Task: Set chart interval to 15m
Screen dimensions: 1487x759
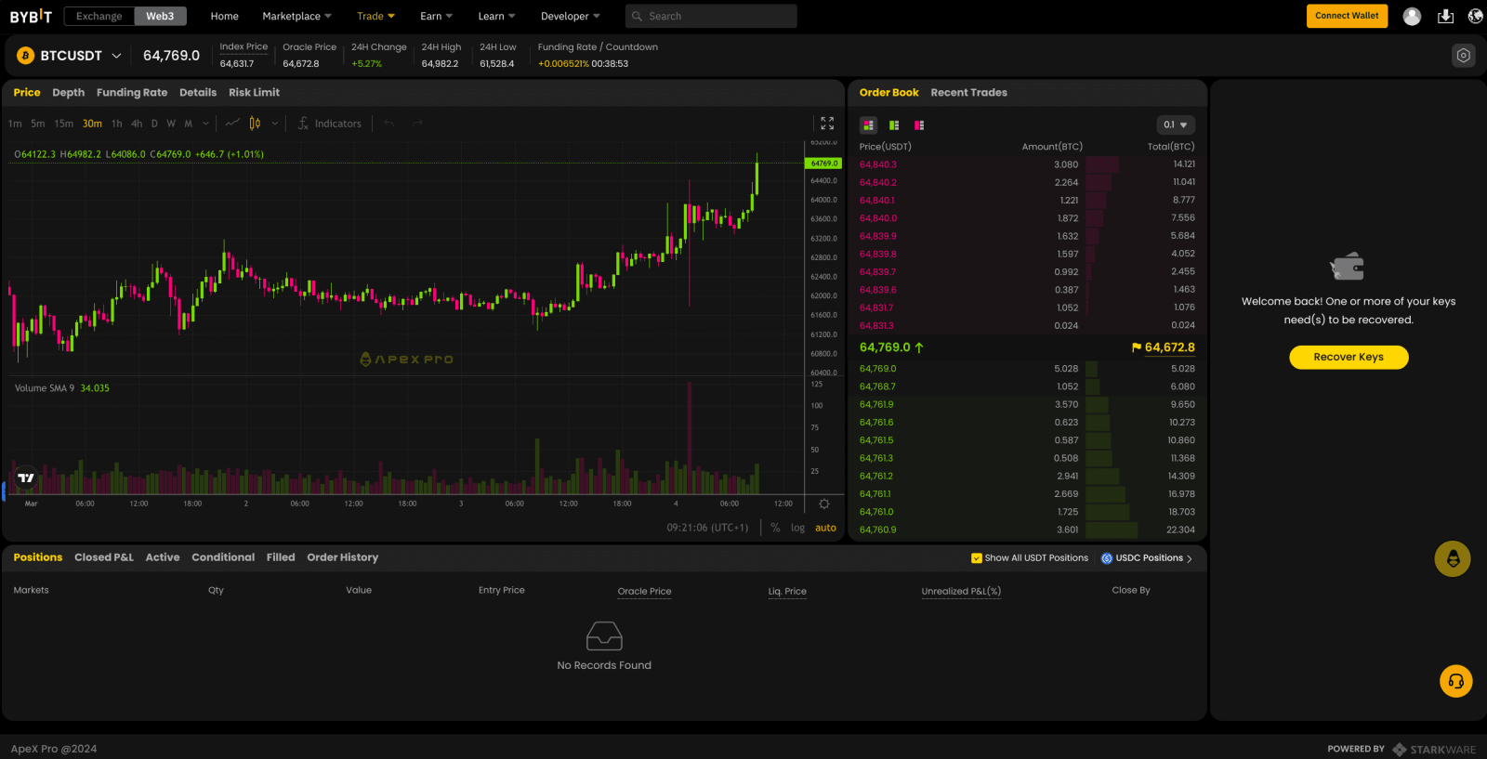Action: point(64,124)
